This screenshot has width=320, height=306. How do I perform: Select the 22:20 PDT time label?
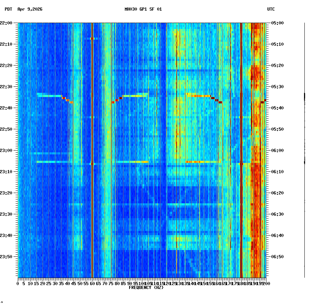[x=6, y=66]
